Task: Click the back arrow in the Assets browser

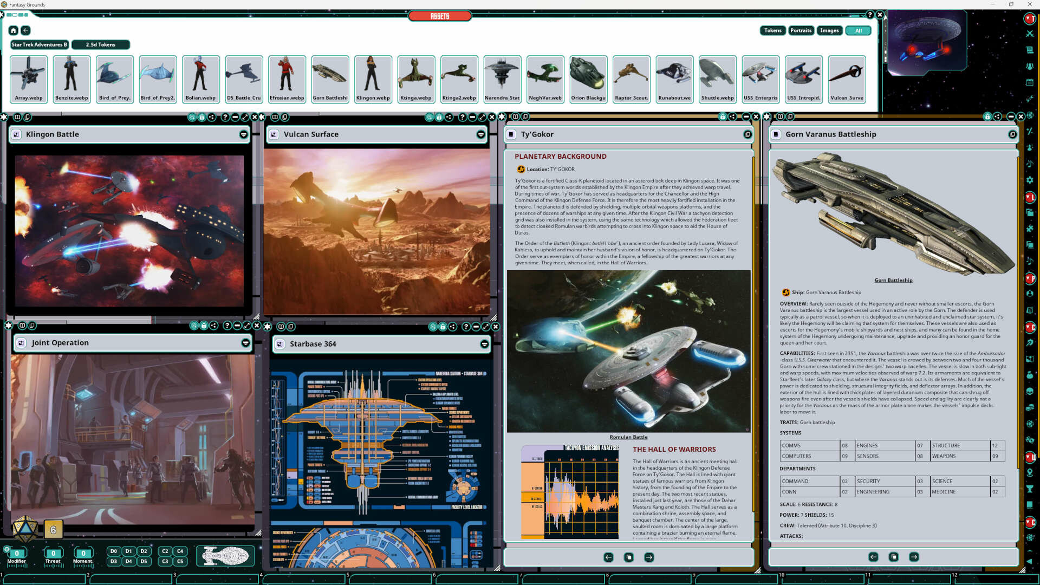Action: click(25, 31)
